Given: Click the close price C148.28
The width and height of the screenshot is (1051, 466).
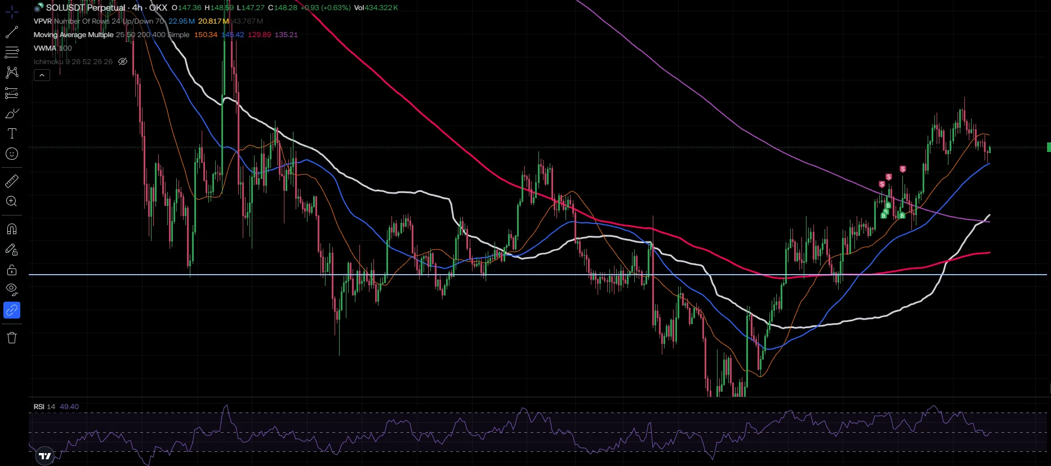Looking at the screenshot, I should coord(282,8).
